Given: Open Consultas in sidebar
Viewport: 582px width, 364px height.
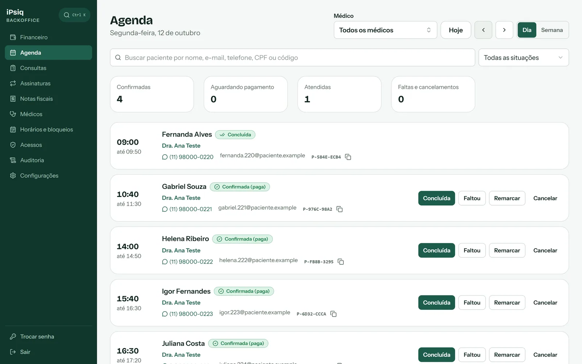Looking at the screenshot, I should point(48,68).
